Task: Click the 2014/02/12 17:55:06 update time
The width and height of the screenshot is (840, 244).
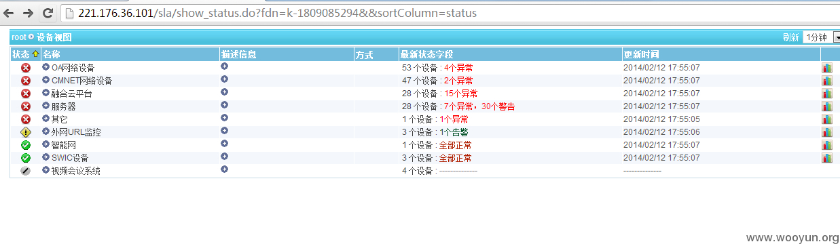Action: click(x=661, y=132)
